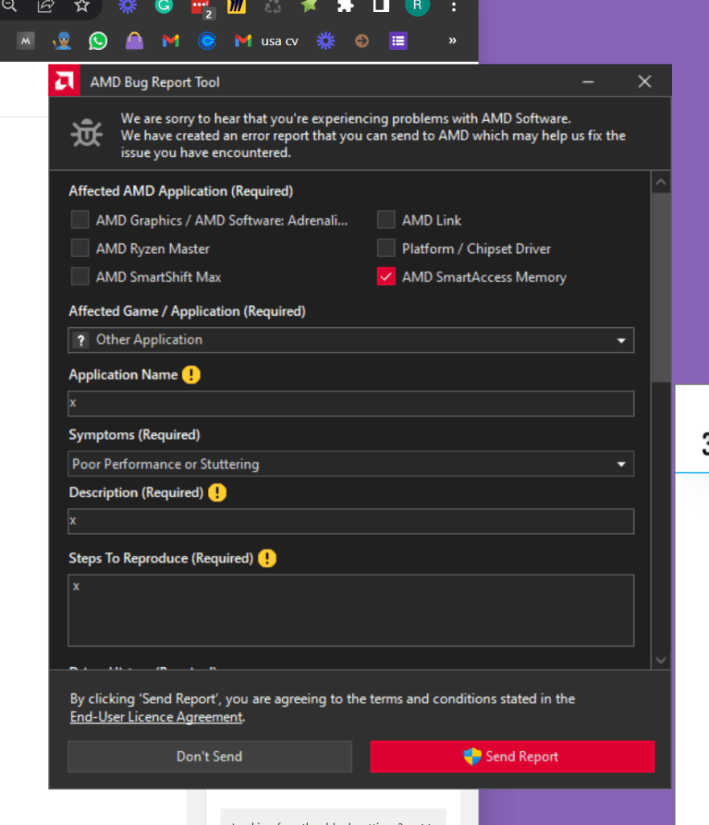
Task: Click the zoom out magnifier in the address bar
Action: tap(9, 6)
